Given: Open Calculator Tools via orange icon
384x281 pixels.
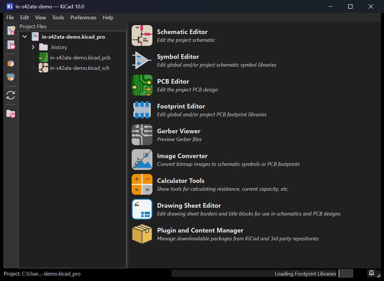Looking at the screenshot, I should [x=142, y=184].
